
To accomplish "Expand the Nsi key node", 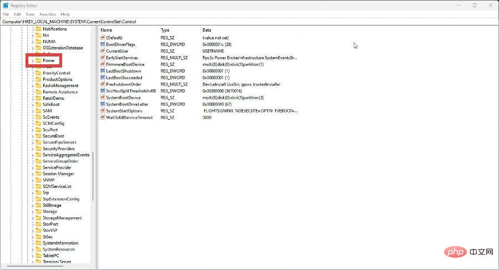I will pos(33,35).
